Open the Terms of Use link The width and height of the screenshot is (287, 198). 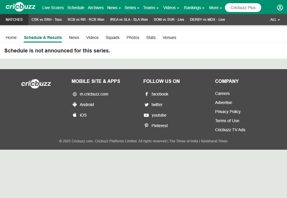pyautogui.click(x=227, y=121)
